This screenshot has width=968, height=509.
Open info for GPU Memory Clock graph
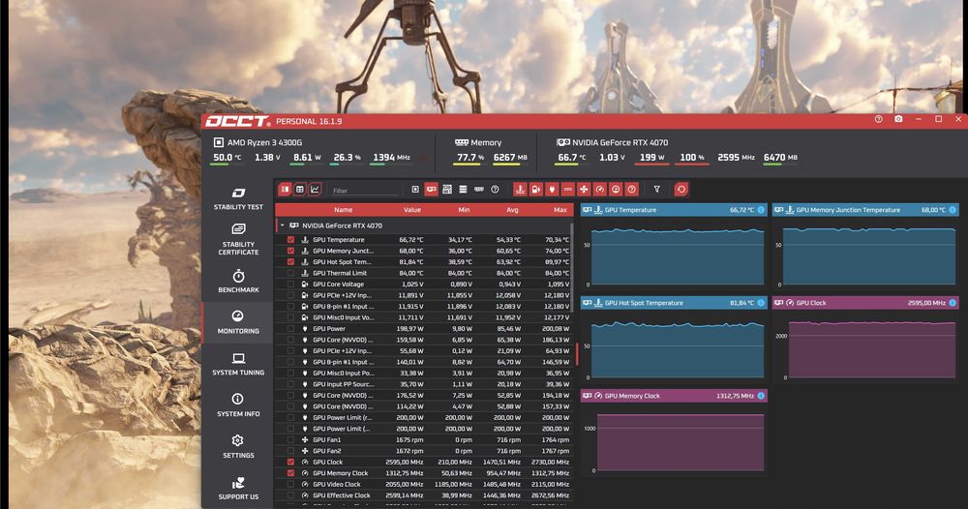tap(761, 396)
